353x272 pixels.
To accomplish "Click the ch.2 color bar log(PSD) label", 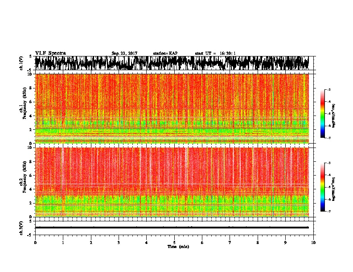I will point(333,189).
